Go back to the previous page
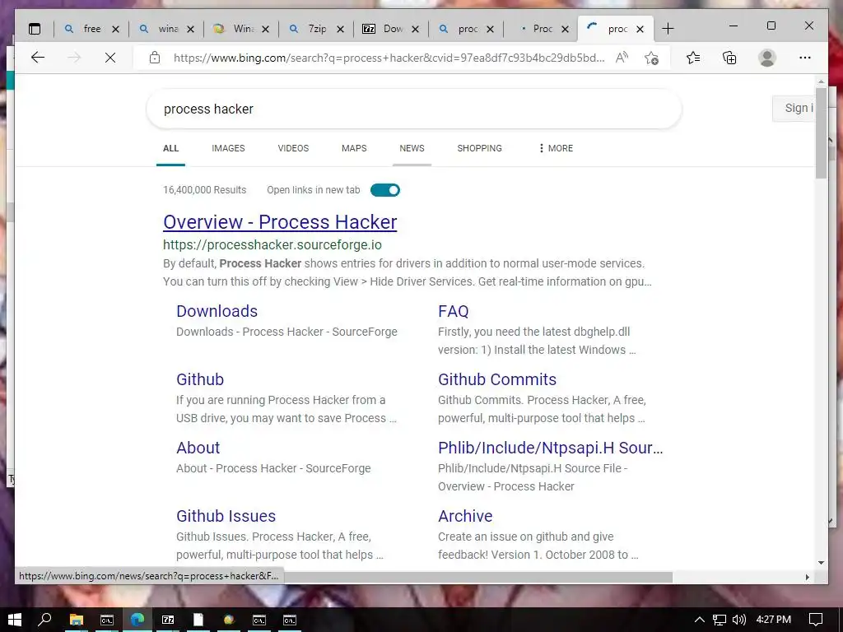 coord(38,58)
